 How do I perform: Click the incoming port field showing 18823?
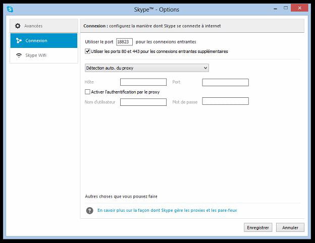tap(124, 42)
